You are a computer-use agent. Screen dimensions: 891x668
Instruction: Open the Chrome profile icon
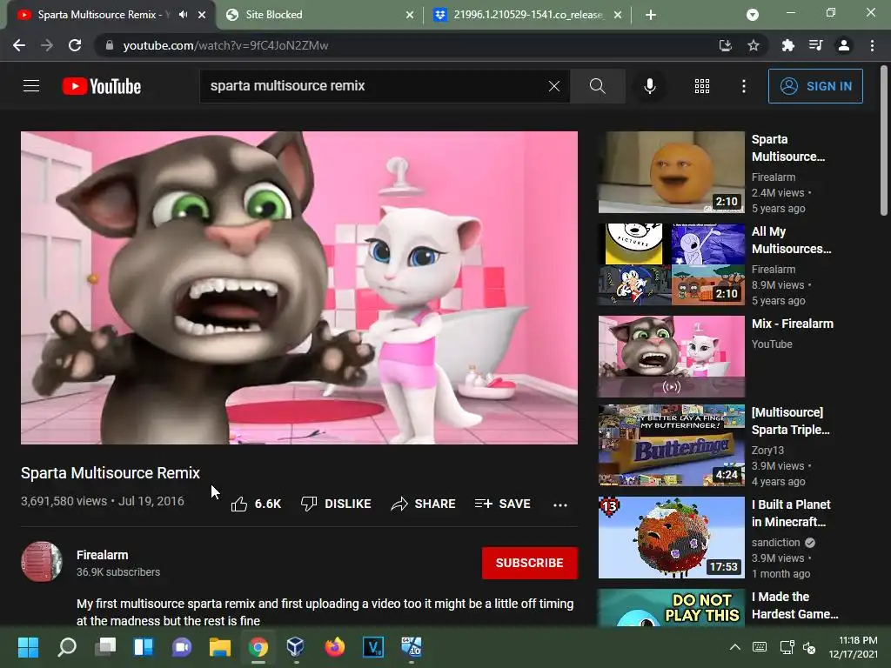pos(844,45)
